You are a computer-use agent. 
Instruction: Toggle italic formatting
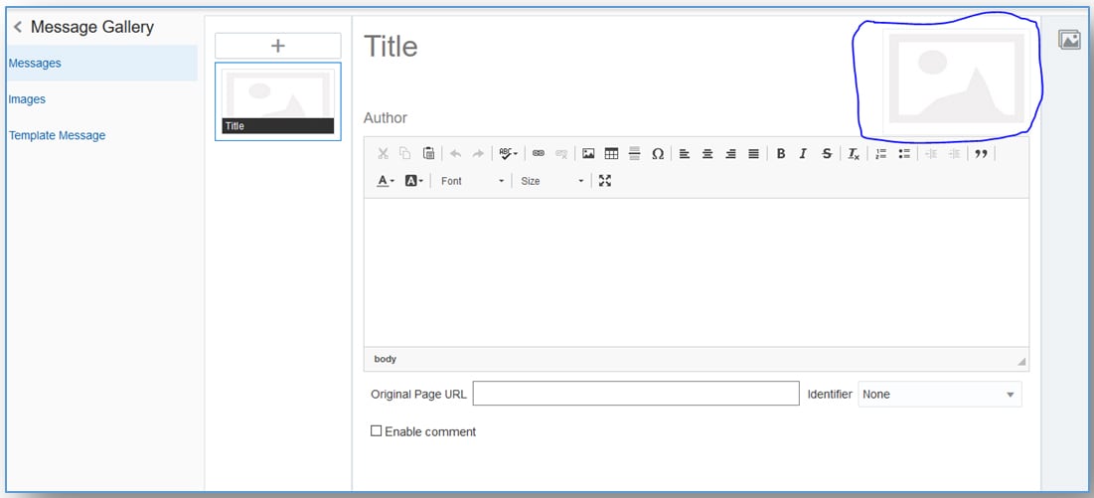tap(803, 153)
